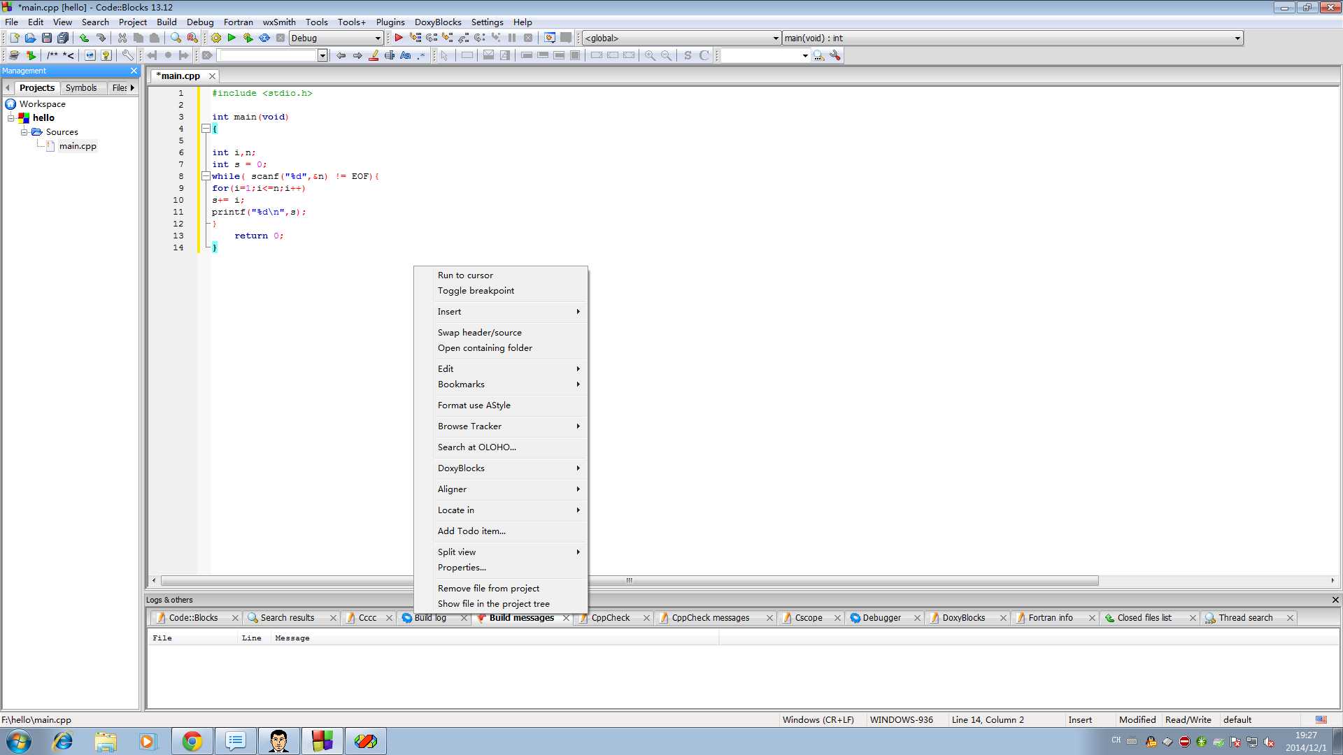Viewport: 1343px width, 755px height.
Task: Click the horizontal scrollbar right arrow
Action: point(1333,581)
